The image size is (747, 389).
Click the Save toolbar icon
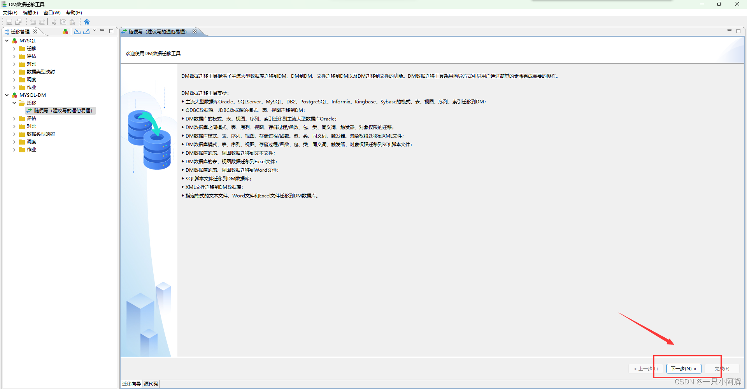coord(9,22)
